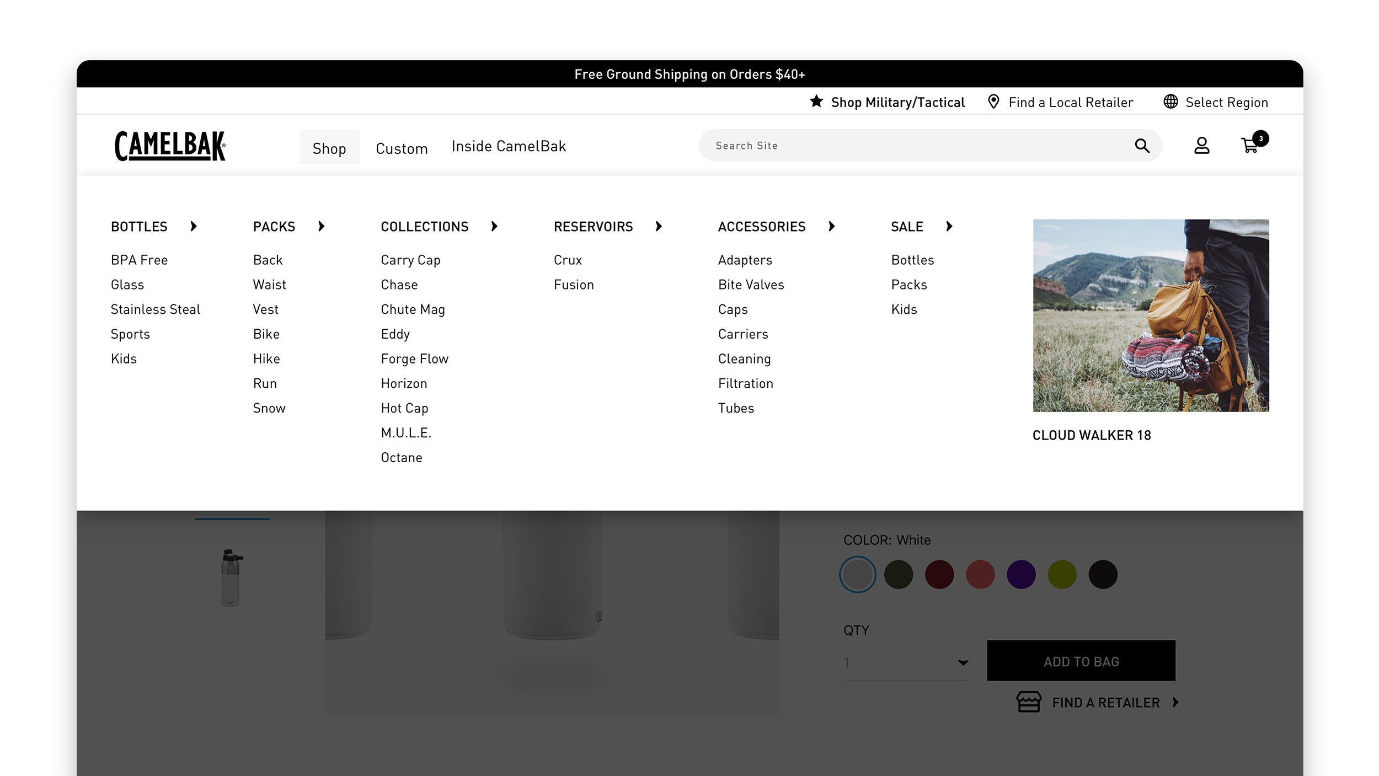The image size is (1379, 776).
Task: Click the location pin icon
Action: tap(993, 101)
